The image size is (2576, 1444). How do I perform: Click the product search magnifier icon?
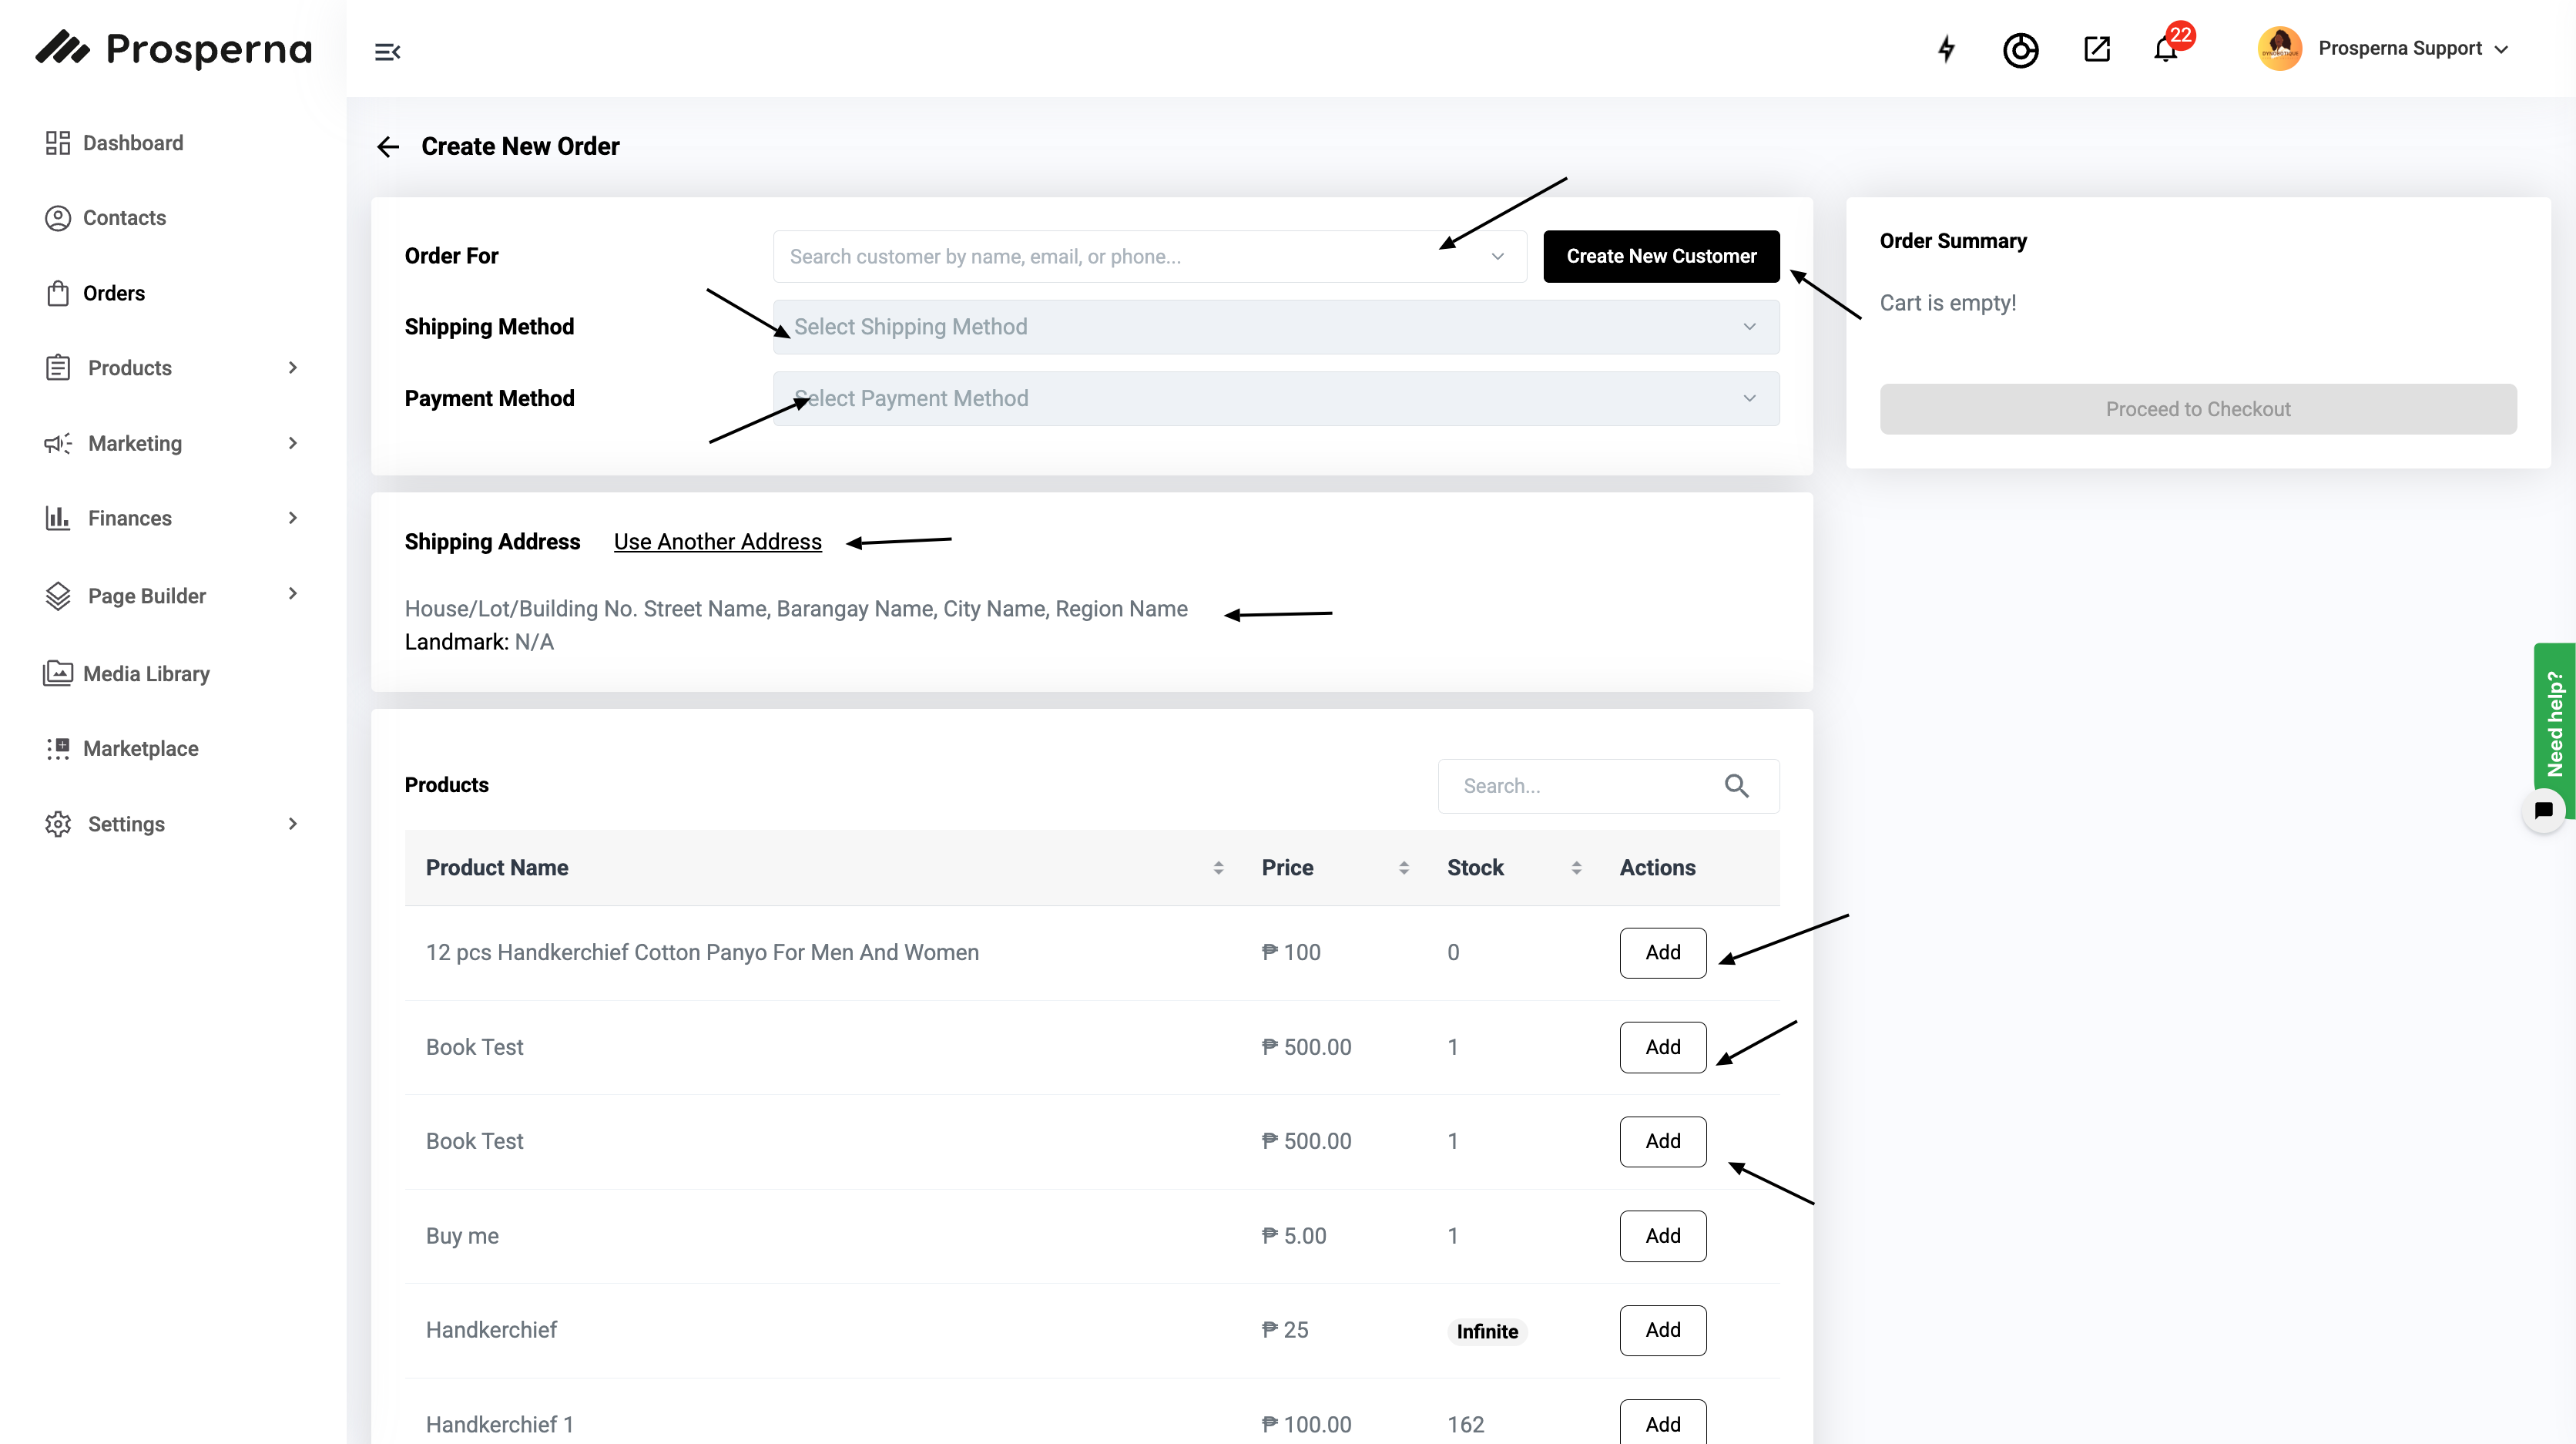click(1737, 786)
